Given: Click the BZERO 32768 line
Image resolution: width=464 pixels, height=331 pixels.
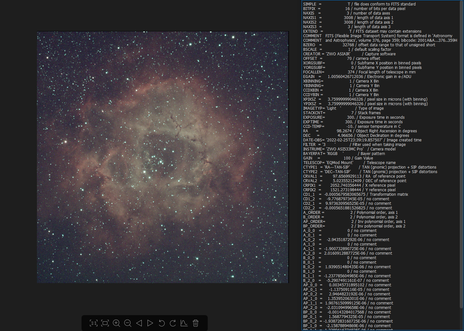Looking at the screenshot, I should (369, 45).
